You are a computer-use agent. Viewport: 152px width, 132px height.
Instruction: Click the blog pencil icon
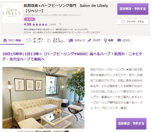(x=89, y=40)
